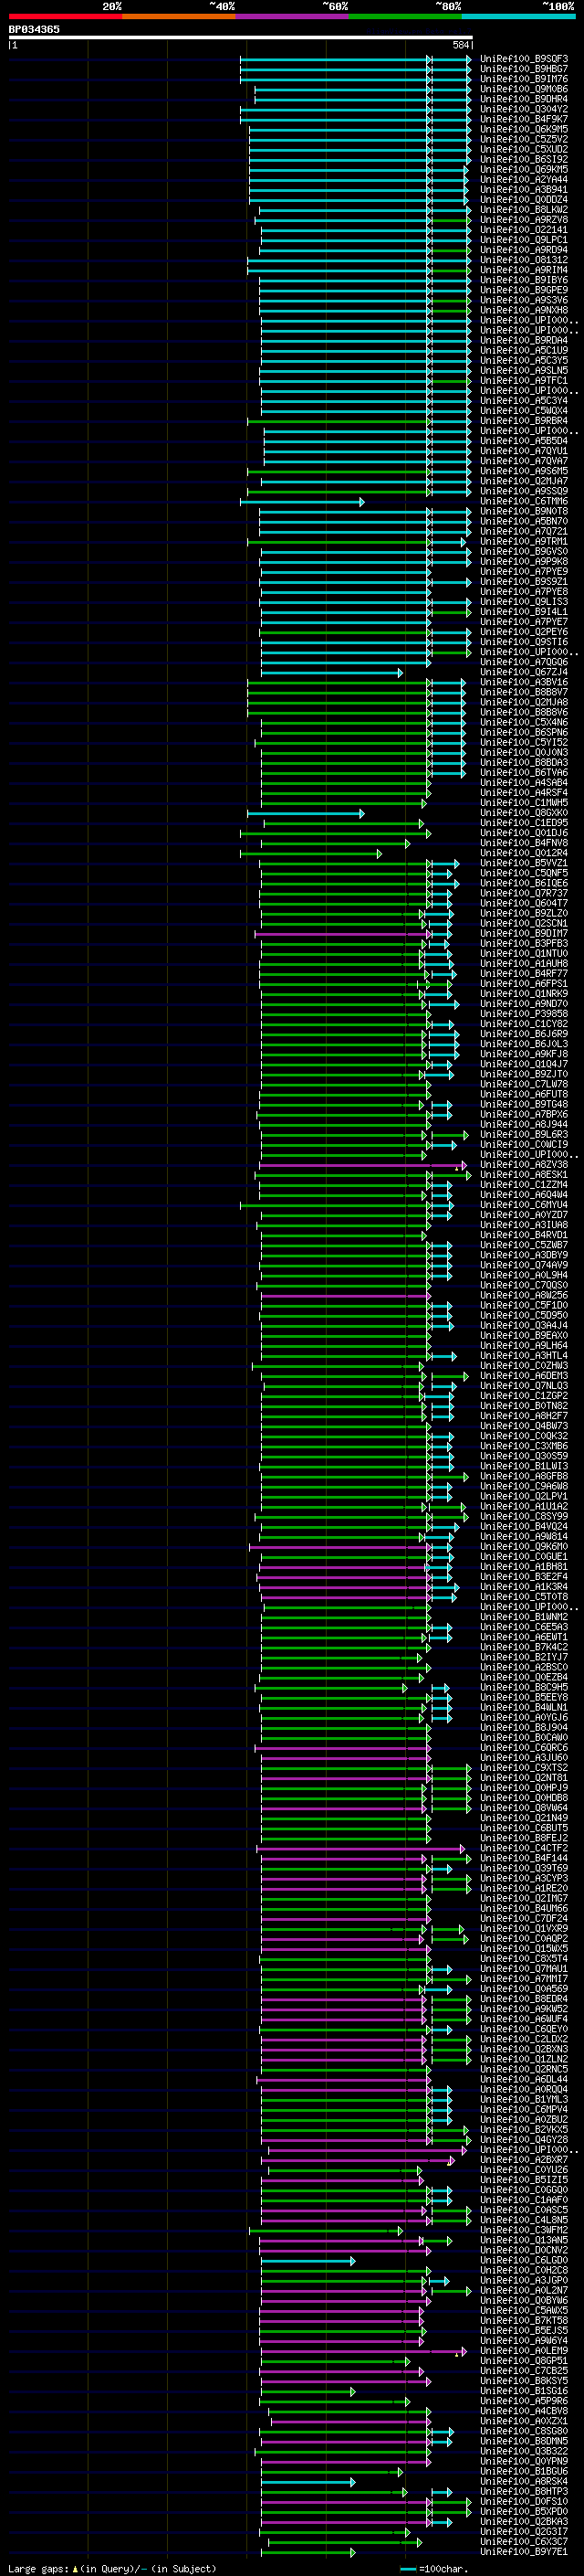The image size is (584, 2576).
Task: Select hit label UniRef100_A3BV16
Action: point(524,682)
